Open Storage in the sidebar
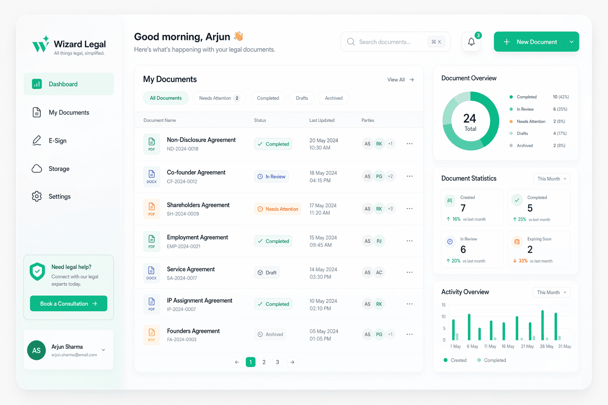 click(68, 169)
